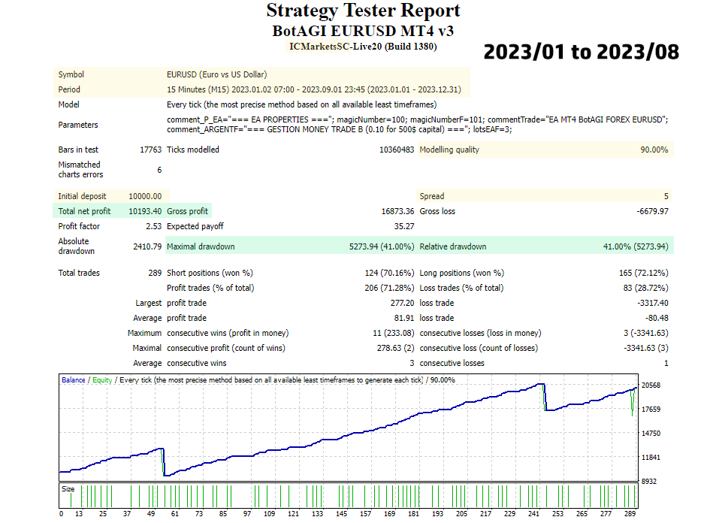Click the 'Modelling quality' label
Screen dimensions: 716x523
449,150
